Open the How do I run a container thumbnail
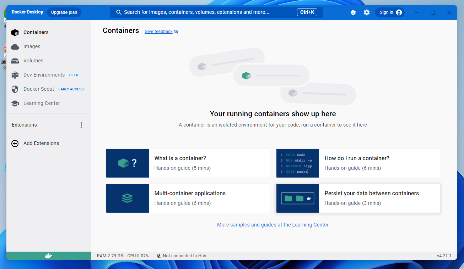Viewport: 464px width, 269px height. (298, 163)
